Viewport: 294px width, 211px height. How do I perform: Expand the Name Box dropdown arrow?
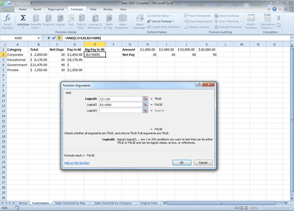[x=38, y=38]
